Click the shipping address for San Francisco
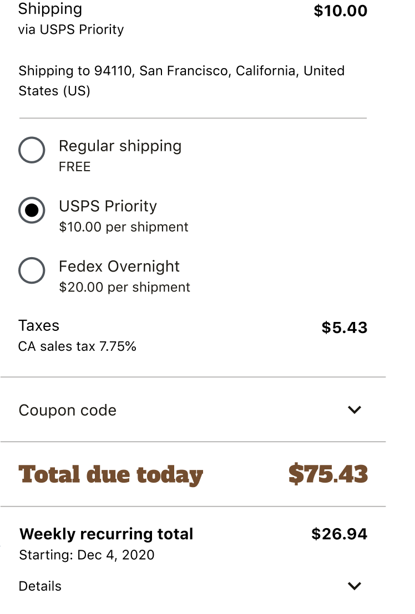 coord(182,80)
